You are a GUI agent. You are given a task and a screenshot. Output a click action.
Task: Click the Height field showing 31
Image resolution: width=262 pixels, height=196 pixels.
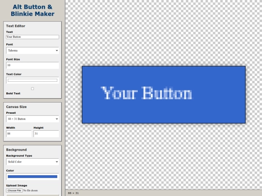[x=46, y=134]
